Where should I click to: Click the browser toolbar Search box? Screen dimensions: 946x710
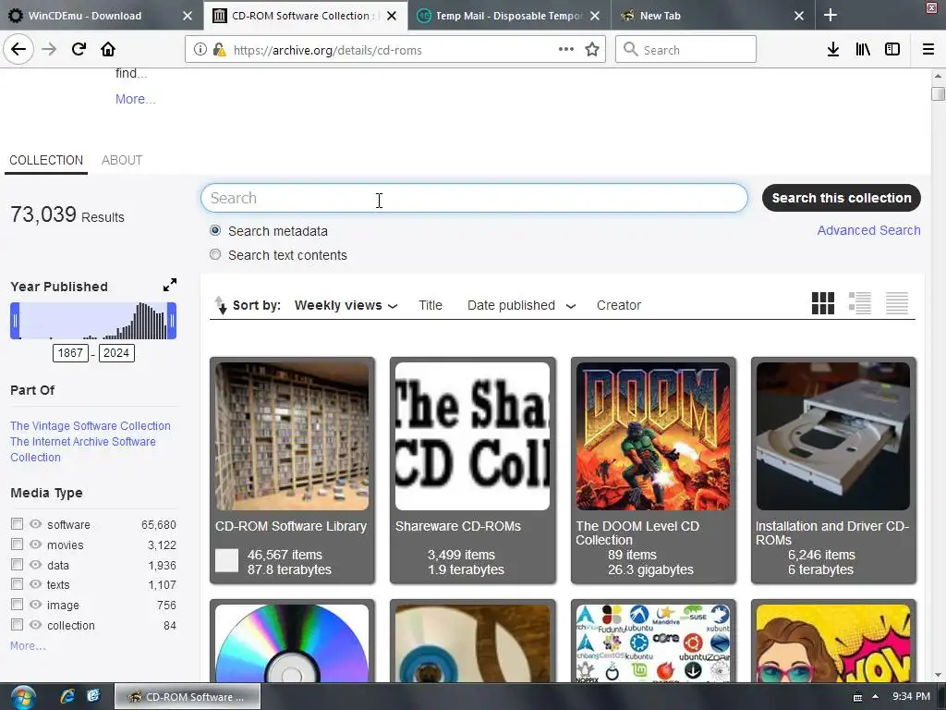tap(686, 50)
